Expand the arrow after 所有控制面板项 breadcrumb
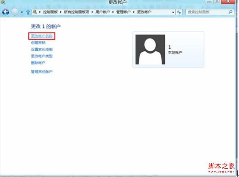 [92, 12]
